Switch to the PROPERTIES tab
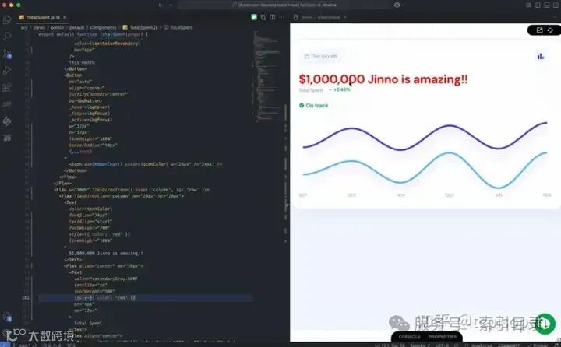Screen dimensions: 561x347 pos(443,337)
